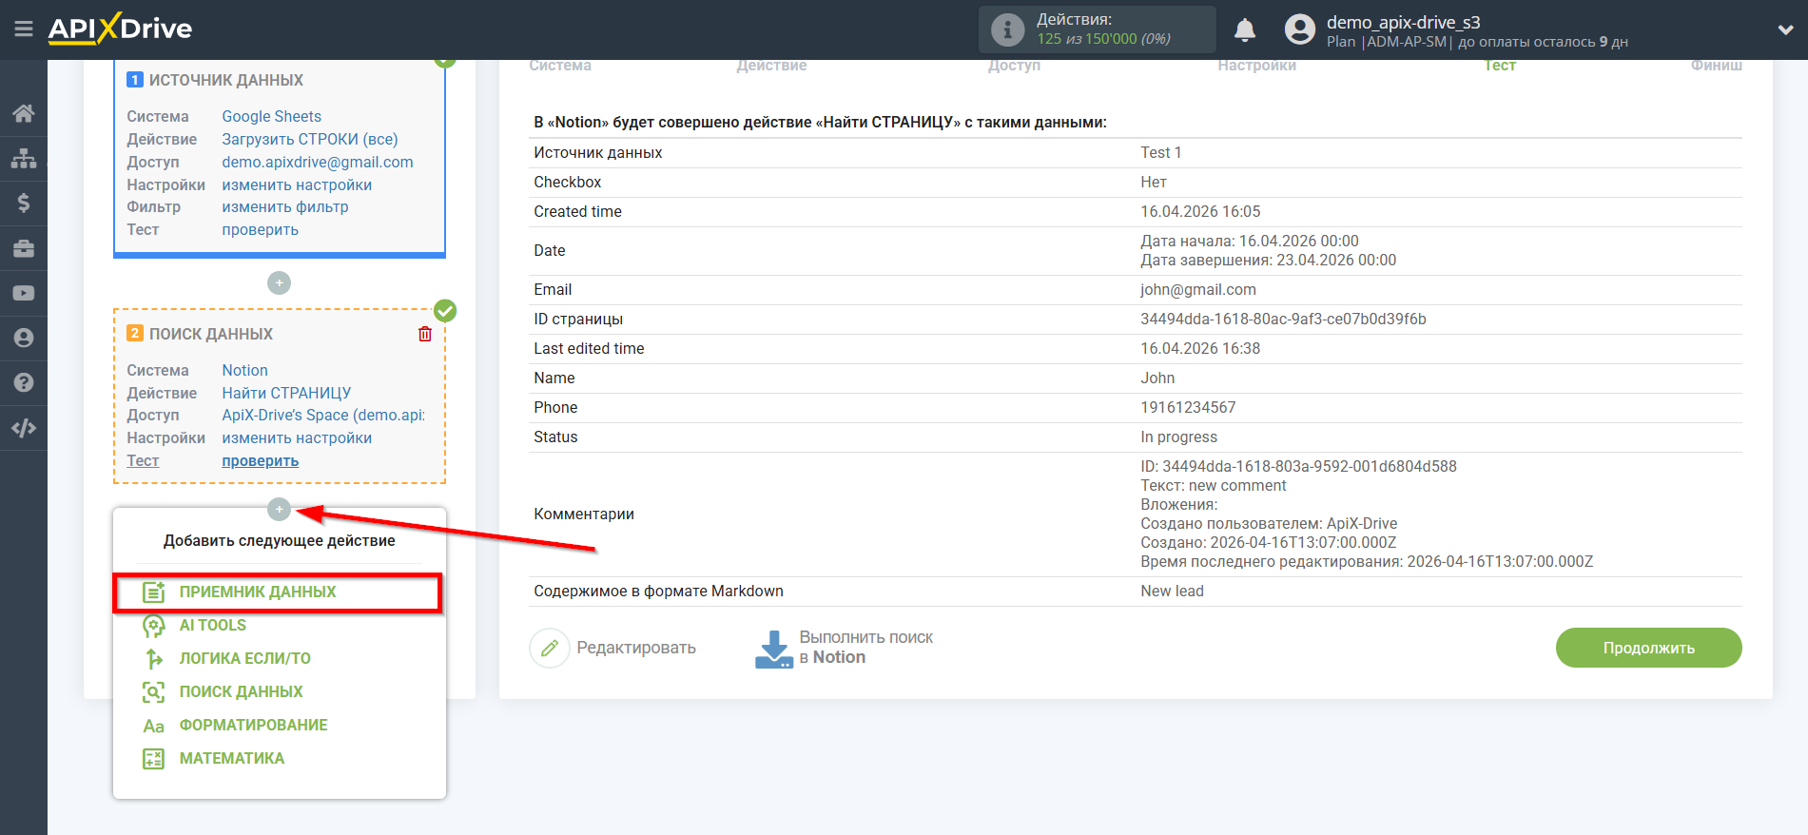Image resolution: width=1808 pixels, height=835 pixels.
Task: Select ПОИСК ДАННЫХ menu option
Action: coord(242,691)
